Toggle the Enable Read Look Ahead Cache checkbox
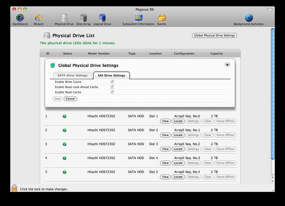Viewport: 285px width, 206px height. (x=112, y=87)
